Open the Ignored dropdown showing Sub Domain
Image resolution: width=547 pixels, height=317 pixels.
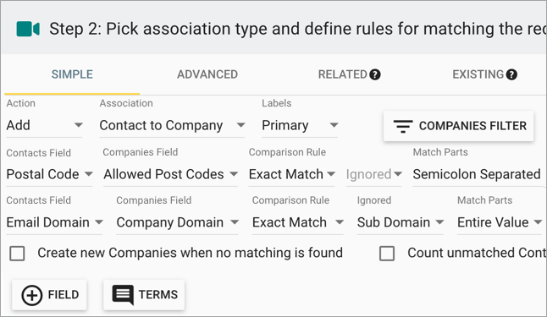coord(401,222)
